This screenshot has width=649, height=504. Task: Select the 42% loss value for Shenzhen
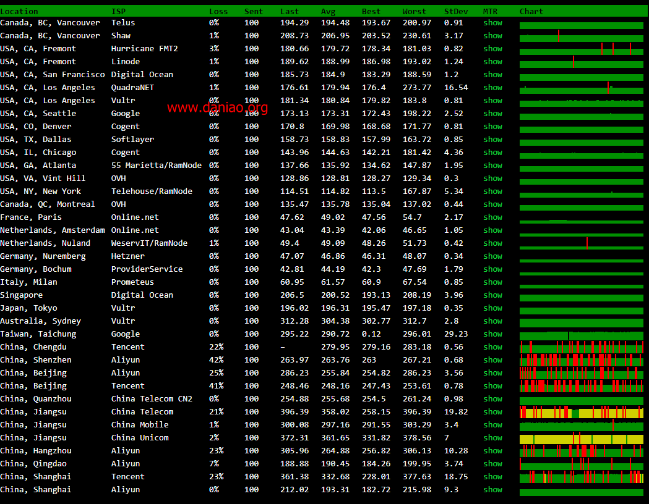coord(216,360)
